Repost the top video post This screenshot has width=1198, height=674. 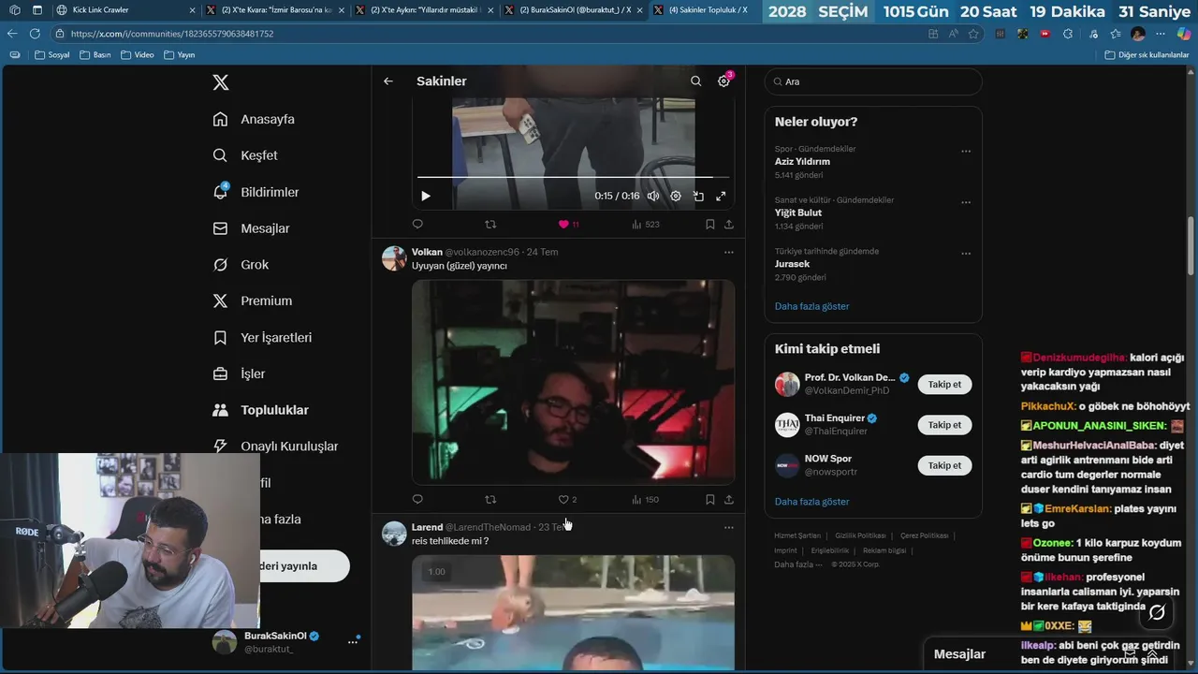click(x=490, y=224)
